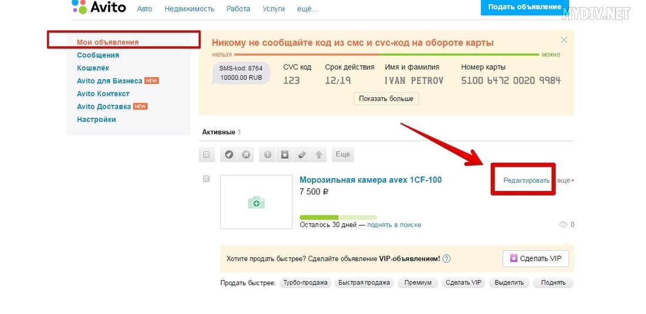Open the Услуги category
The image size is (646, 314).
274,9
